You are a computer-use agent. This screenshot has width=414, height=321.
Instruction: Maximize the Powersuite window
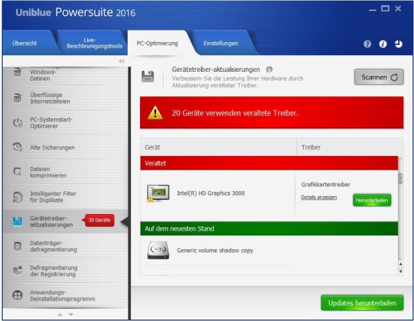tap(385, 8)
